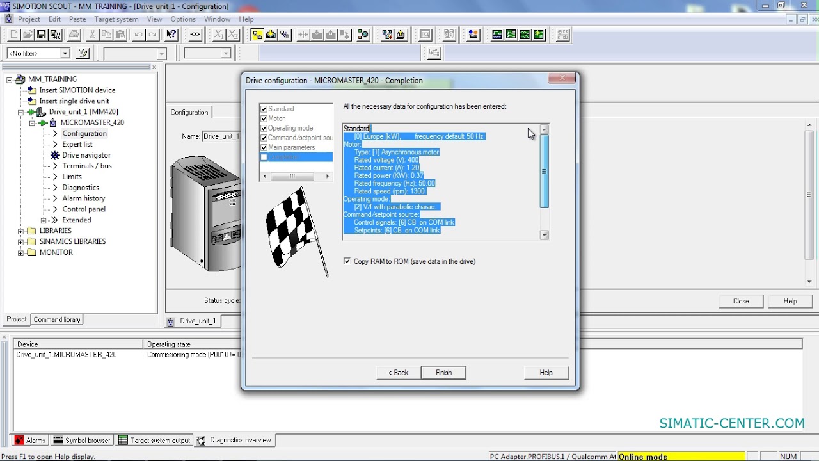Collapse the Drive_unit_1 [MM420] node
819x461 pixels.
point(20,112)
